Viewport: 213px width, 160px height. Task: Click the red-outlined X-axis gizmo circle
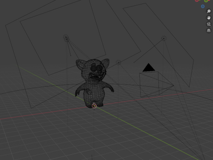(x=197, y=0)
